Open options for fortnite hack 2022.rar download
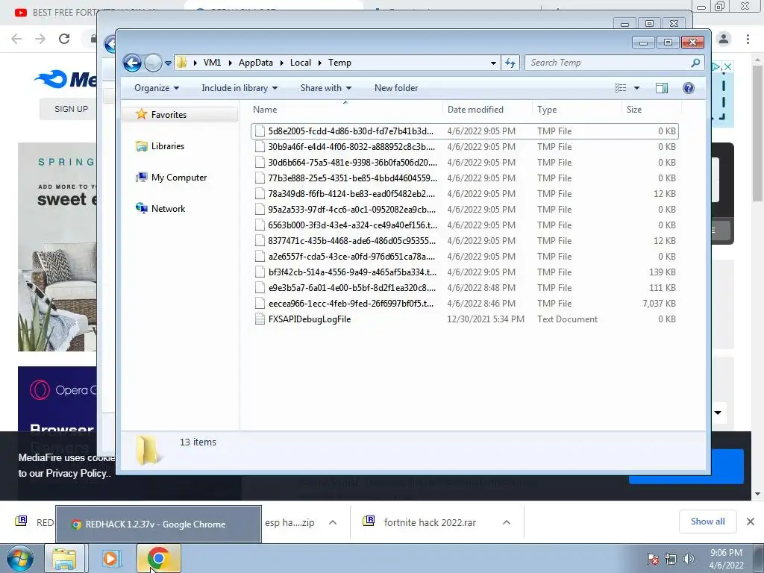The image size is (764, 573). [507, 522]
